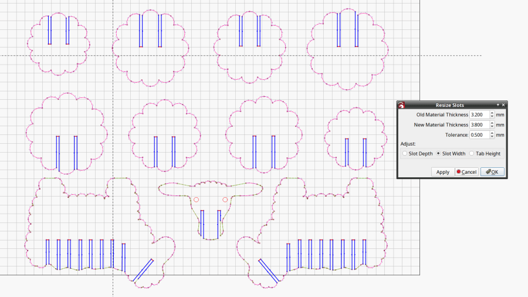Click the Resize Slots title bar text

click(450, 105)
